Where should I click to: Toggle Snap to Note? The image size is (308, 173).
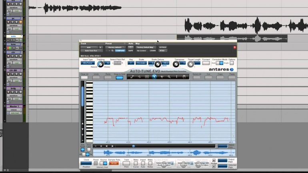(x=120, y=78)
